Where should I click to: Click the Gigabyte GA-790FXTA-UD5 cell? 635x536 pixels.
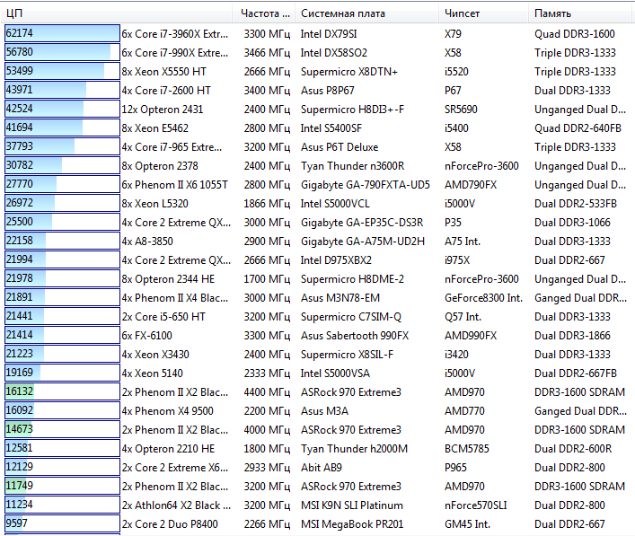click(365, 185)
